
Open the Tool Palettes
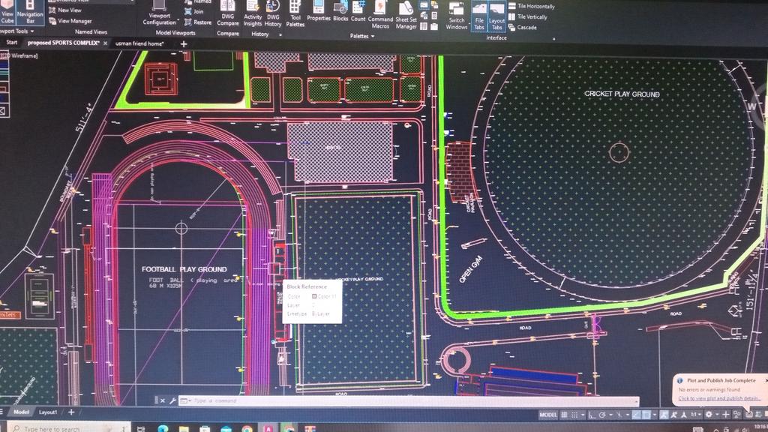[295, 13]
